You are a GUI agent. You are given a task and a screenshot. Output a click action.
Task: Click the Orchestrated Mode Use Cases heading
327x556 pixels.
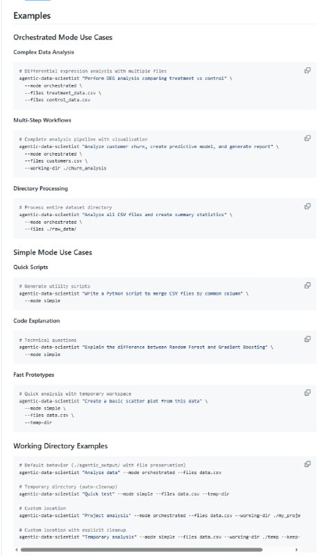pos(62,38)
